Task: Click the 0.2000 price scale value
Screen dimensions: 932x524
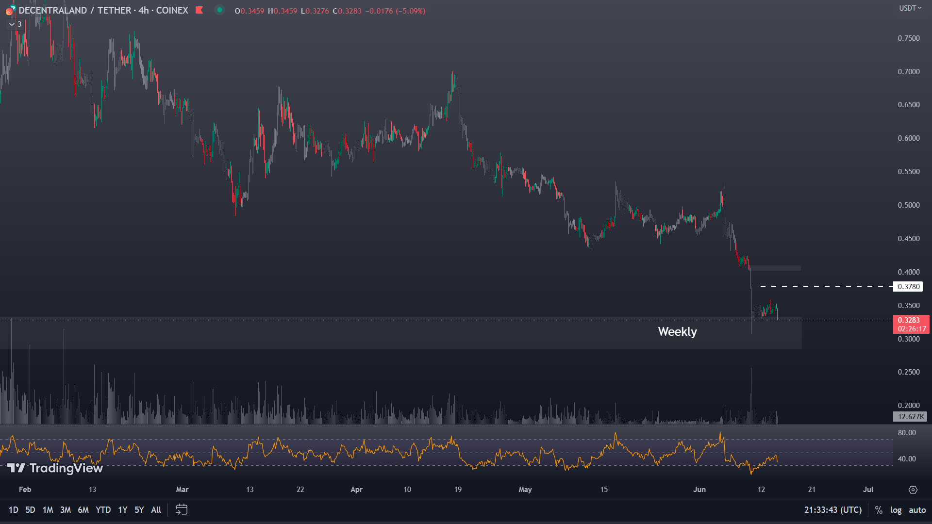Action: [x=909, y=406]
